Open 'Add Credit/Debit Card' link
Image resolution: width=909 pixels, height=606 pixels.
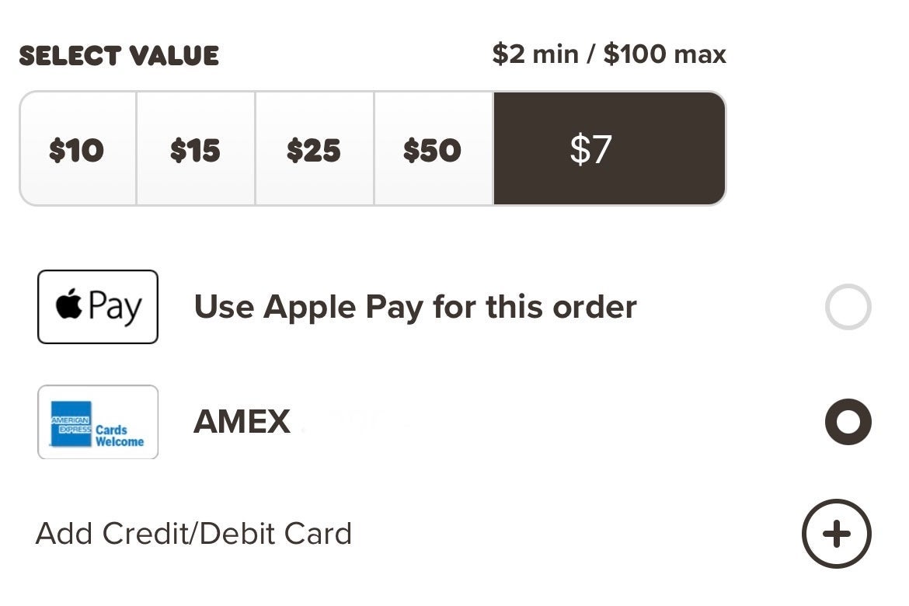pyautogui.click(x=193, y=534)
